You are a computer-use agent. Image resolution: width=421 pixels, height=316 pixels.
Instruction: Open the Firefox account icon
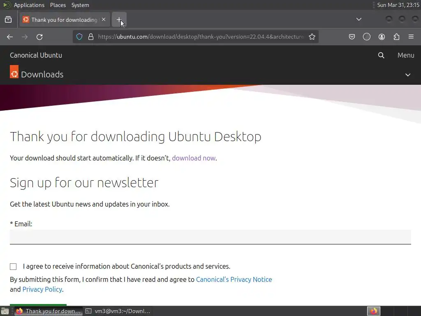click(x=382, y=37)
